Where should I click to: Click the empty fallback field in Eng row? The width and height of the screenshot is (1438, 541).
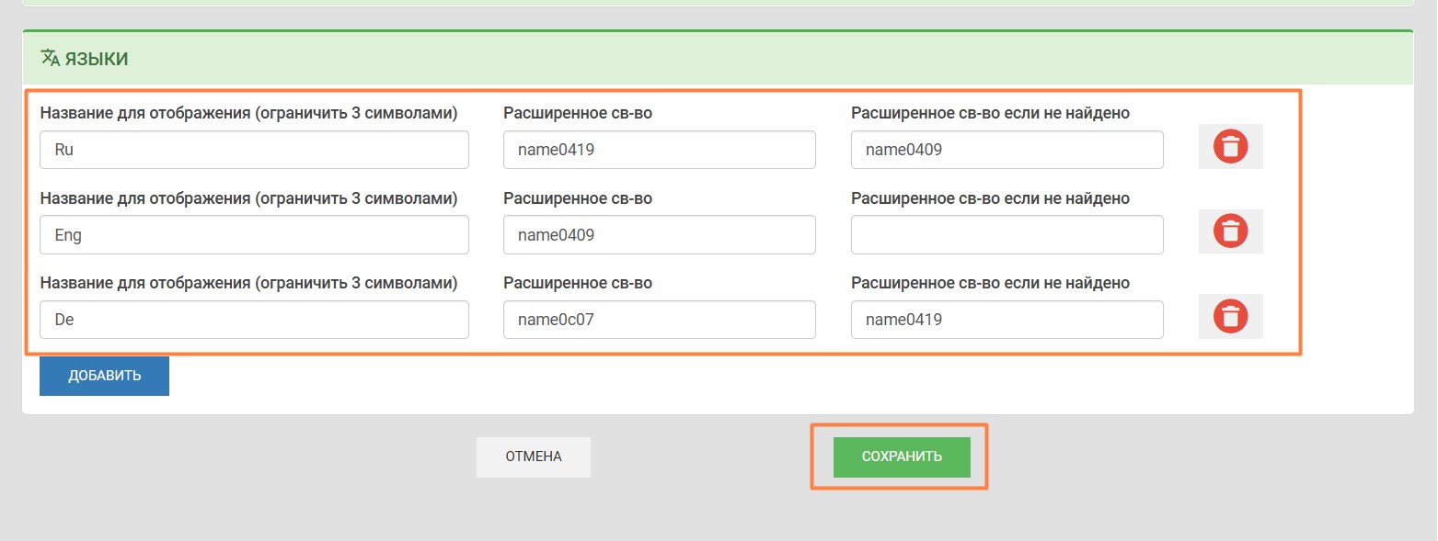point(1007,235)
